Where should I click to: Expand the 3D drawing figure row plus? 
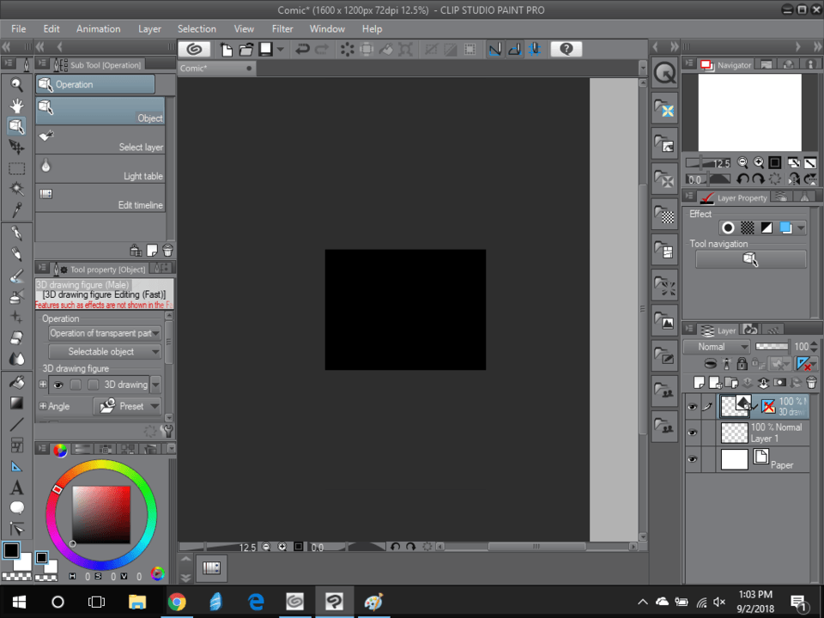tap(43, 385)
